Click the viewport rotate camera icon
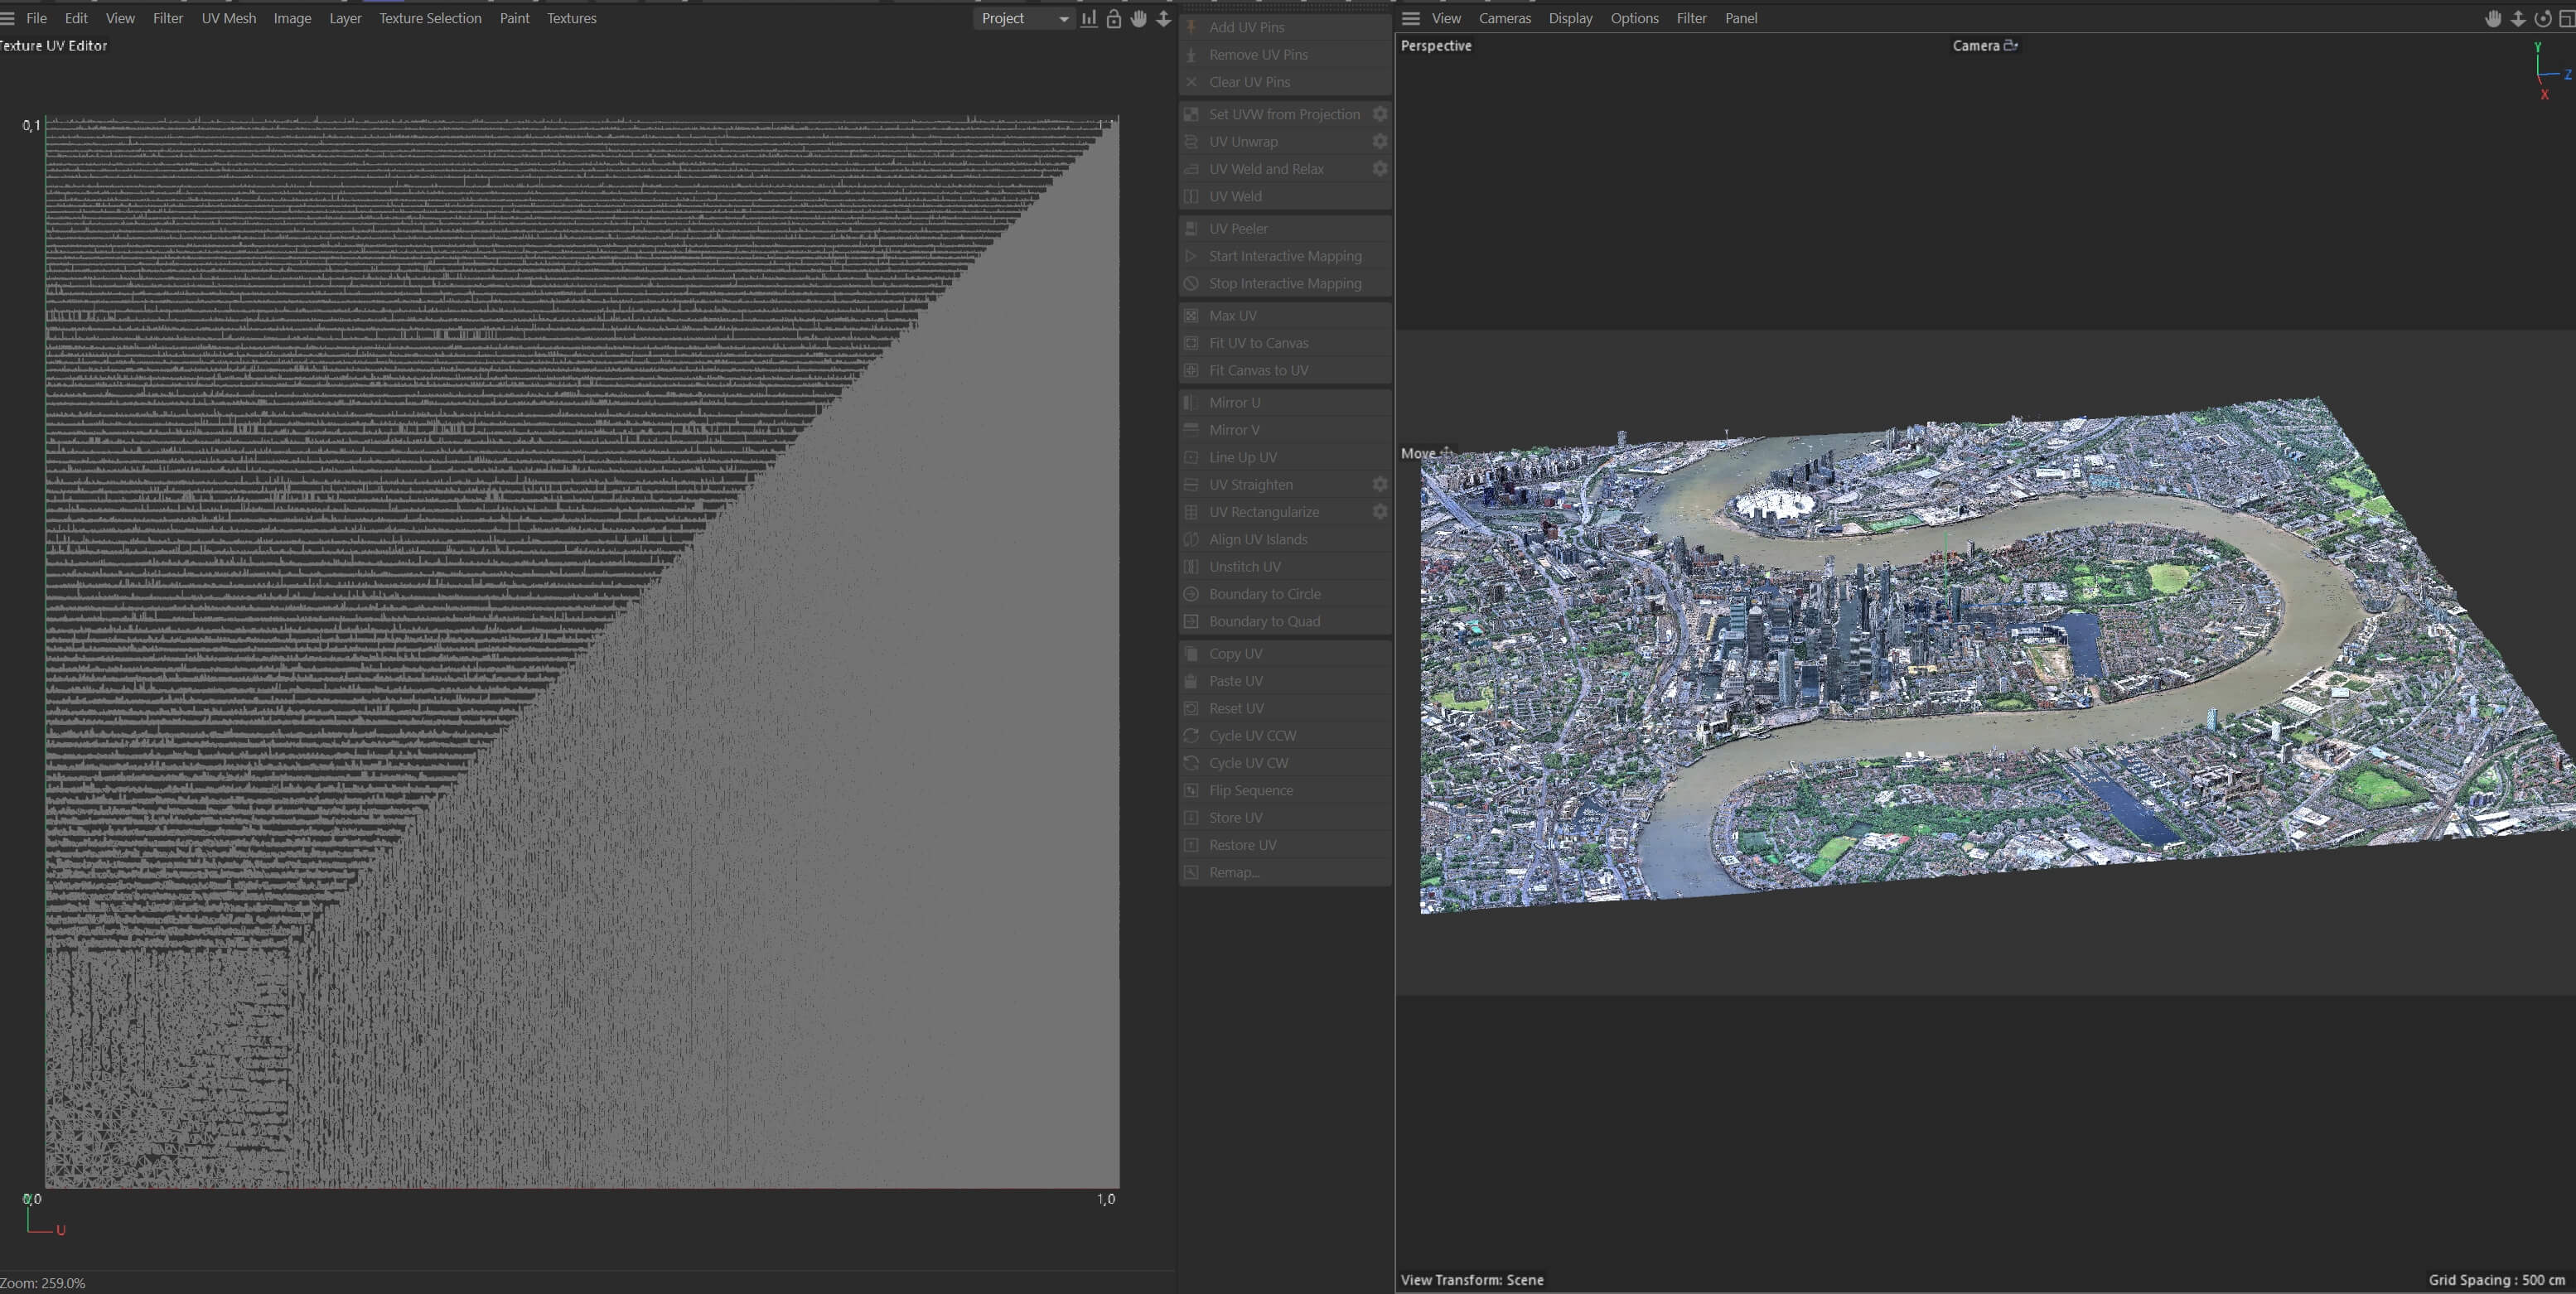Screen dimensions: 2576x1294 coord(2542,18)
